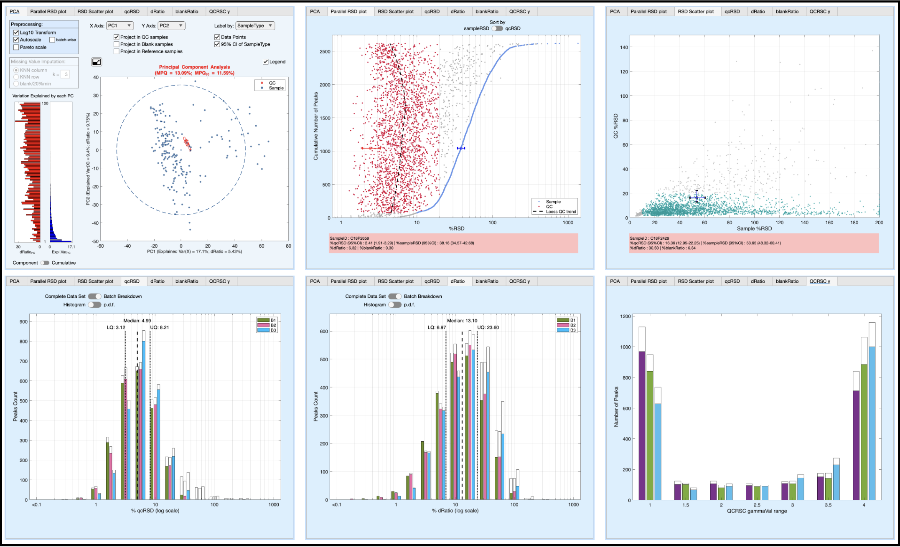
Task: Open dRatio tab in top-left panel
Action: 158,12
